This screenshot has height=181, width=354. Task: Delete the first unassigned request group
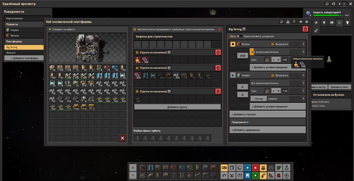point(218,53)
